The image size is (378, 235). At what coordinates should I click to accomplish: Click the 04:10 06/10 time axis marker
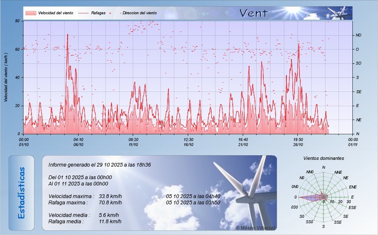(x=79, y=142)
